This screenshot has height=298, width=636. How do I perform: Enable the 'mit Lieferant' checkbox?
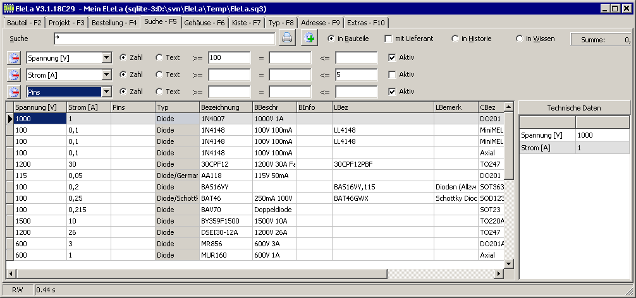point(388,39)
